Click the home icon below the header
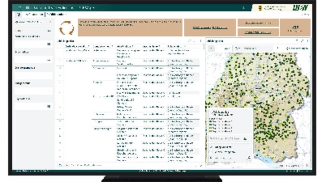Screen dimensions: 324x182 (x=18, y=14)
